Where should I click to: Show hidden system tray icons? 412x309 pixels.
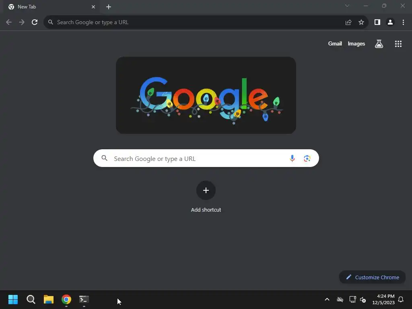tap(327, 299)
